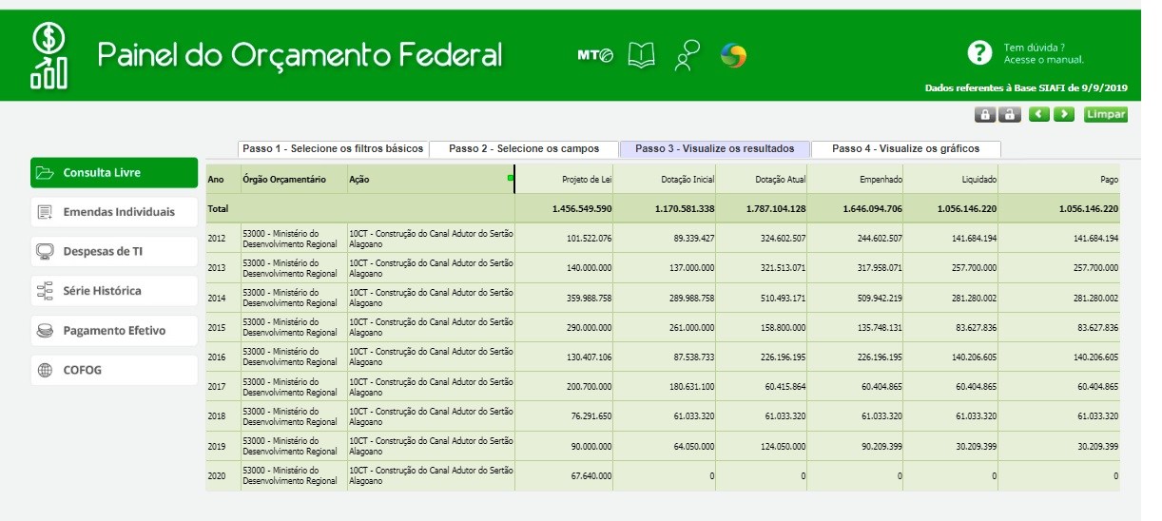Open the book manual icon in header

pyautogui.click(x=642, y=56)
